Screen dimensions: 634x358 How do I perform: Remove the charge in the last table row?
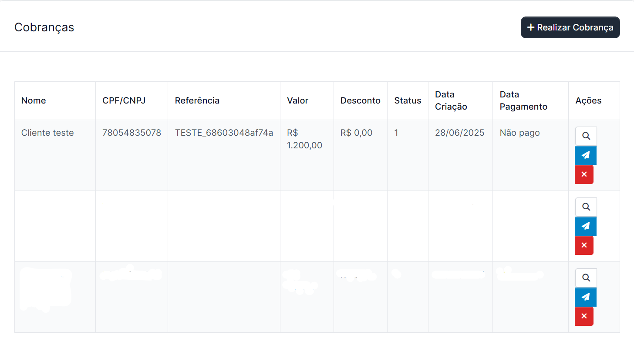pyautogui.click(x=584, y=316)
